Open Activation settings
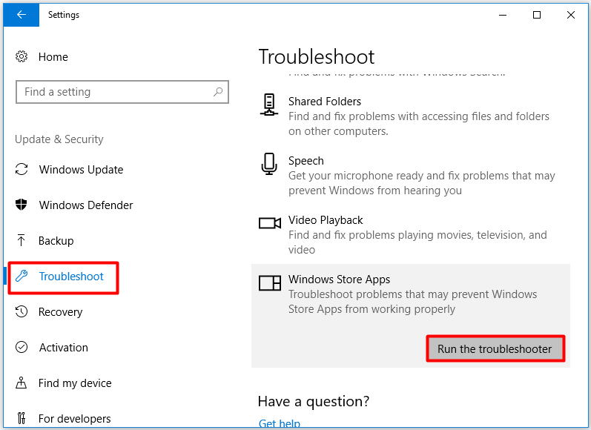Viewport: 591px width, 430px height. 63,348
